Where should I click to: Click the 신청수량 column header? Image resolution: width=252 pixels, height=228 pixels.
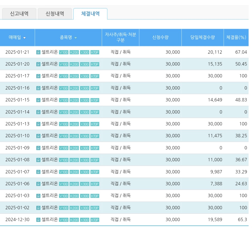[160, 37]
